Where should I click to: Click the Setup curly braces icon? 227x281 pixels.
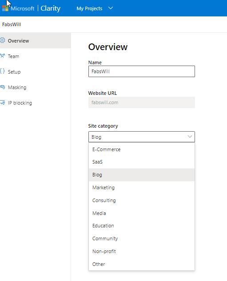coord(3,71)
